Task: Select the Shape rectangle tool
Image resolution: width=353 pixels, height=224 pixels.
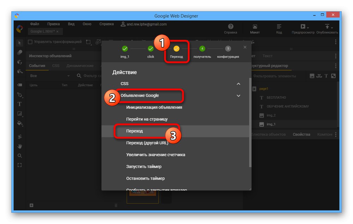Action: tap(20, 114)
